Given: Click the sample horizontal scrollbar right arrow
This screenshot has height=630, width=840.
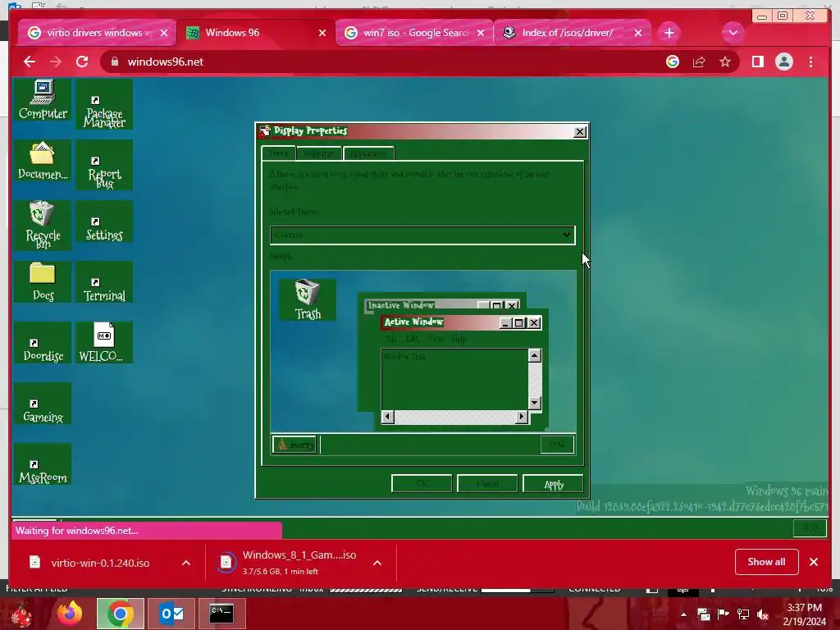Looking at the screenshot, I should (521, 417).
